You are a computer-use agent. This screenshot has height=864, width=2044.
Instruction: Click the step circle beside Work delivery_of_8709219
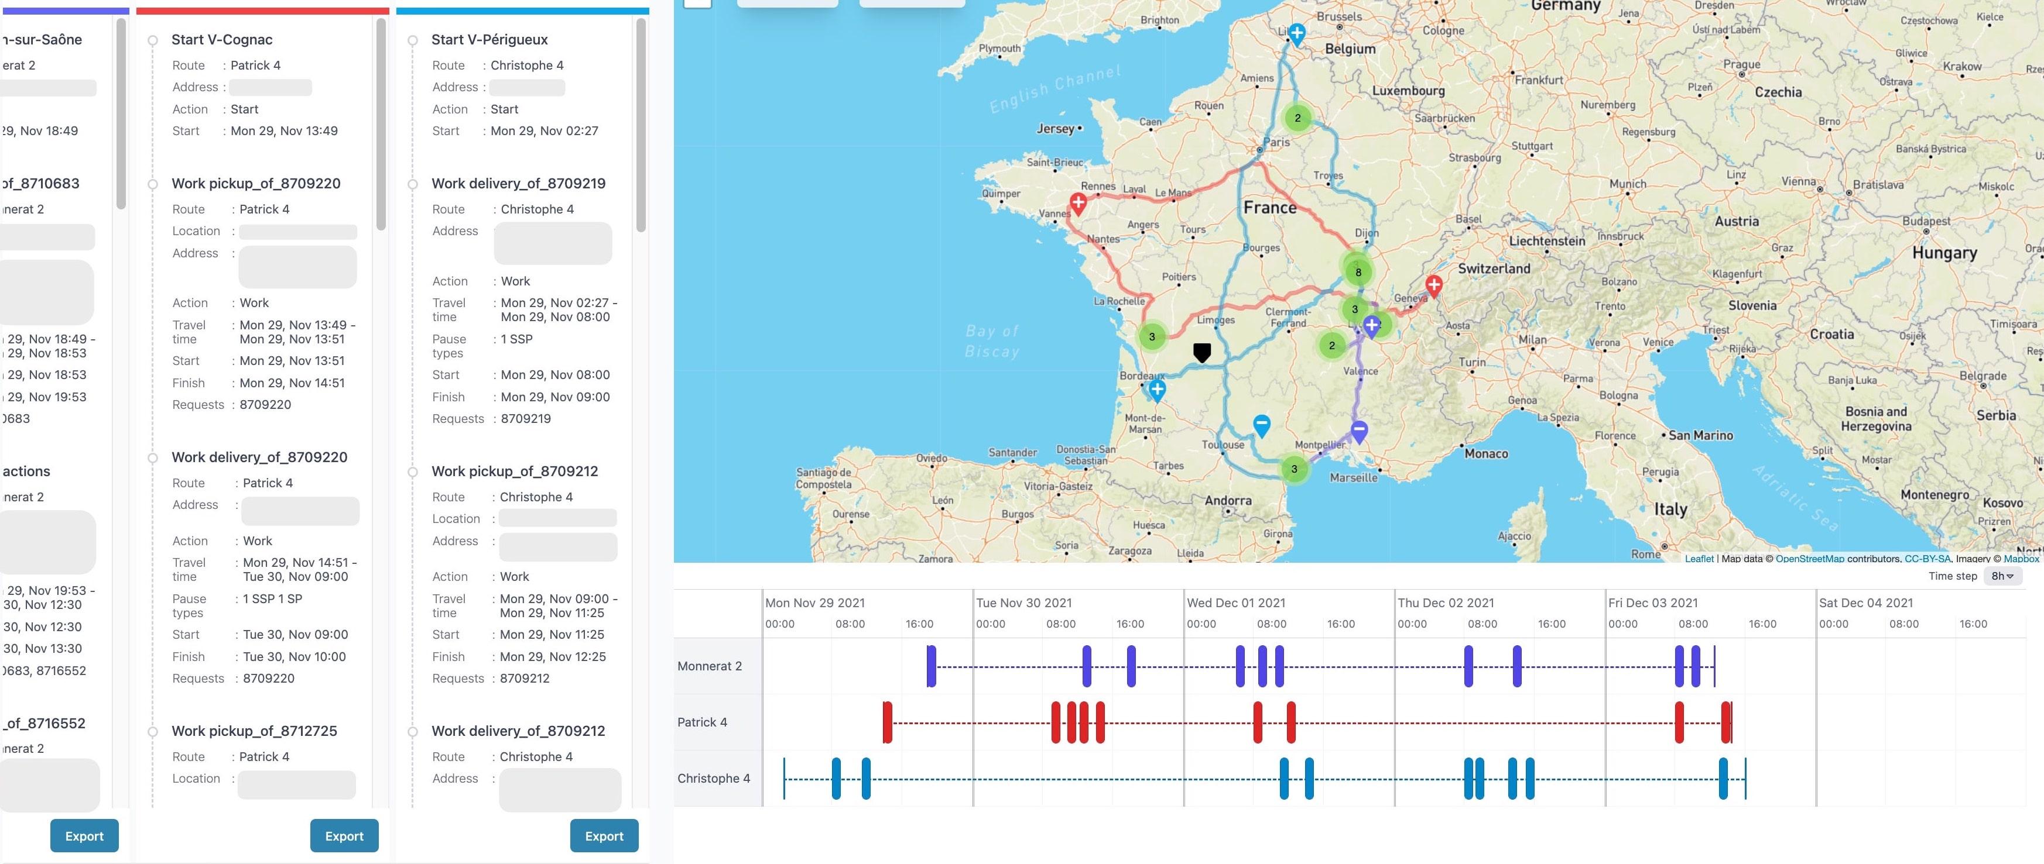[x=413, y=184]
